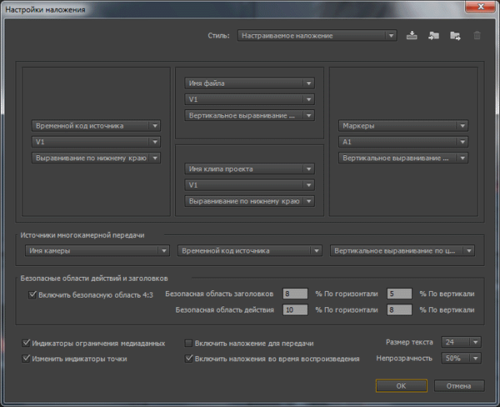The image size is (500, 407).
Task: Close the Настройки наложения dialog
Action: point(481,7)
